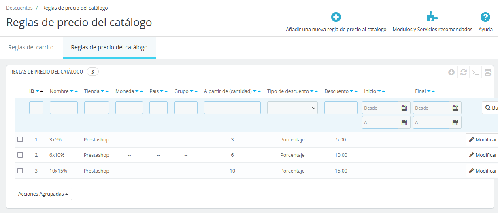Export to SQL Manager database icon
This screenshot has width=498, height=213.
(488, 72)
